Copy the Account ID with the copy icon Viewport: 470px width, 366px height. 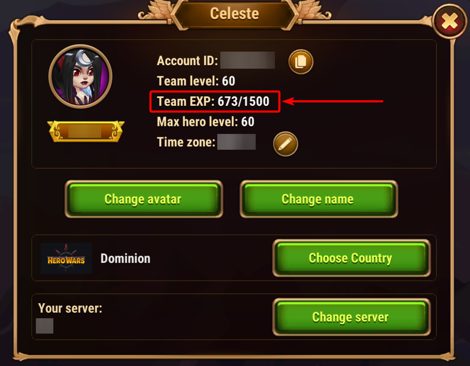pos(301,62)
